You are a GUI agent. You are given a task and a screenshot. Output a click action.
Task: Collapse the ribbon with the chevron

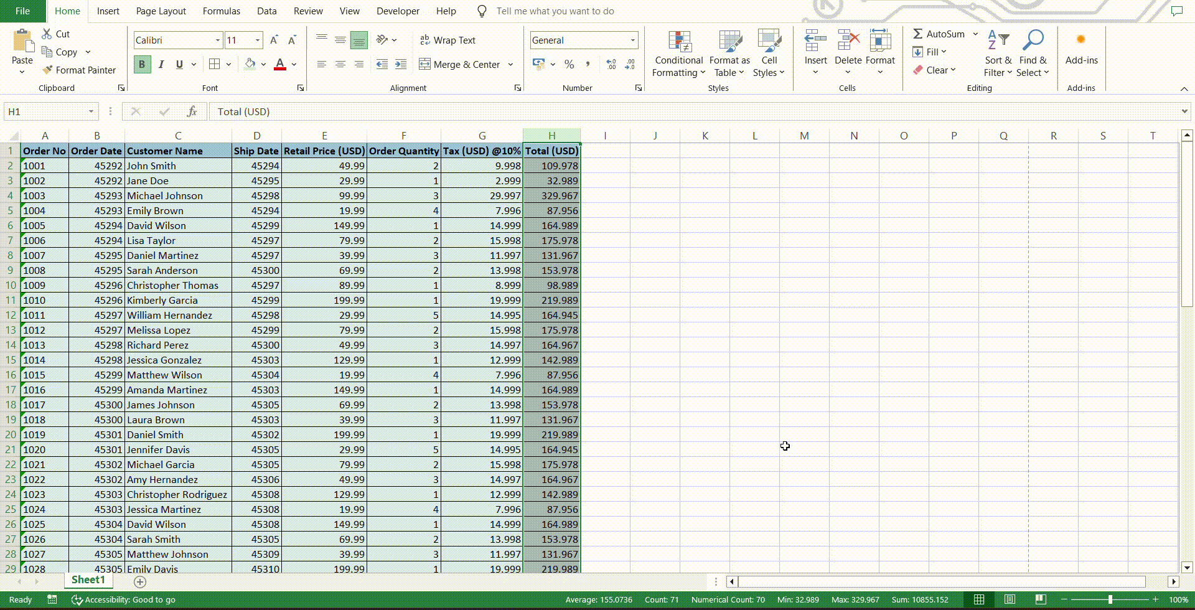coord(1184,89)
